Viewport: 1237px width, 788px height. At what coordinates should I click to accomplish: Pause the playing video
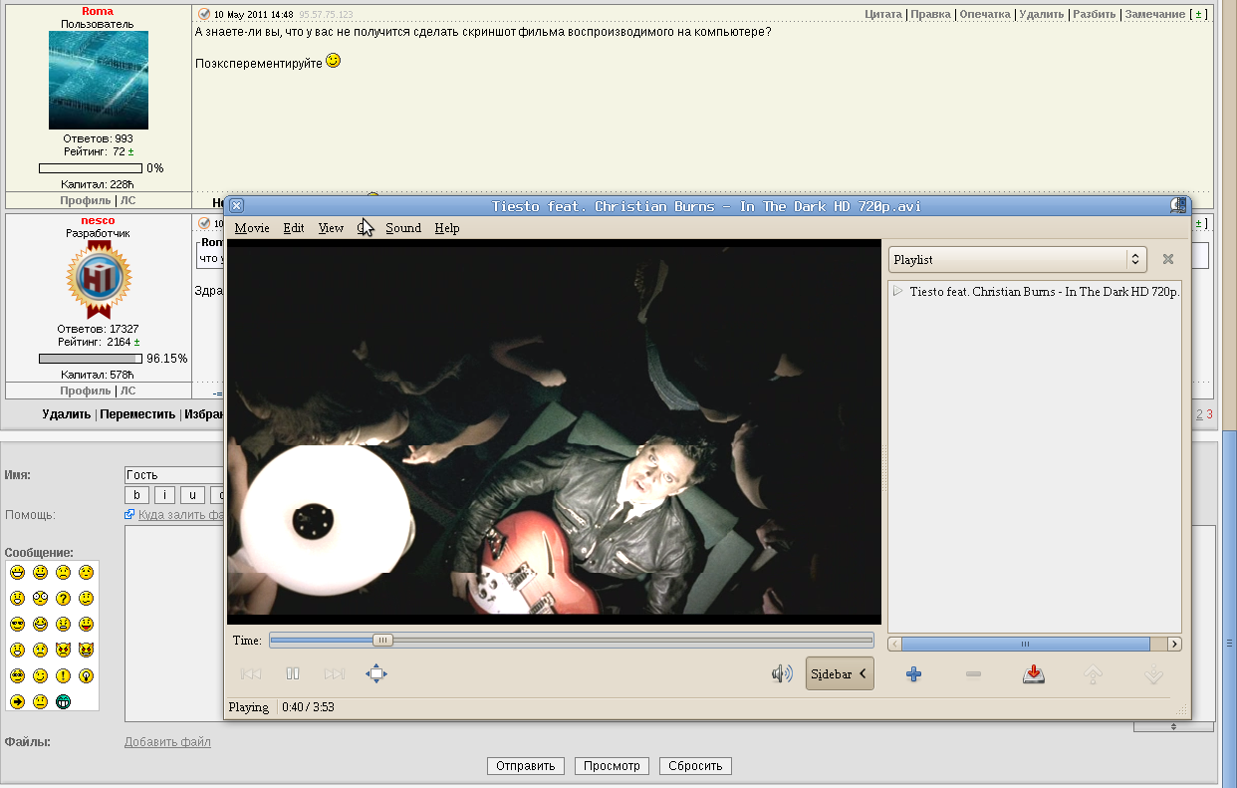(293, 674)
